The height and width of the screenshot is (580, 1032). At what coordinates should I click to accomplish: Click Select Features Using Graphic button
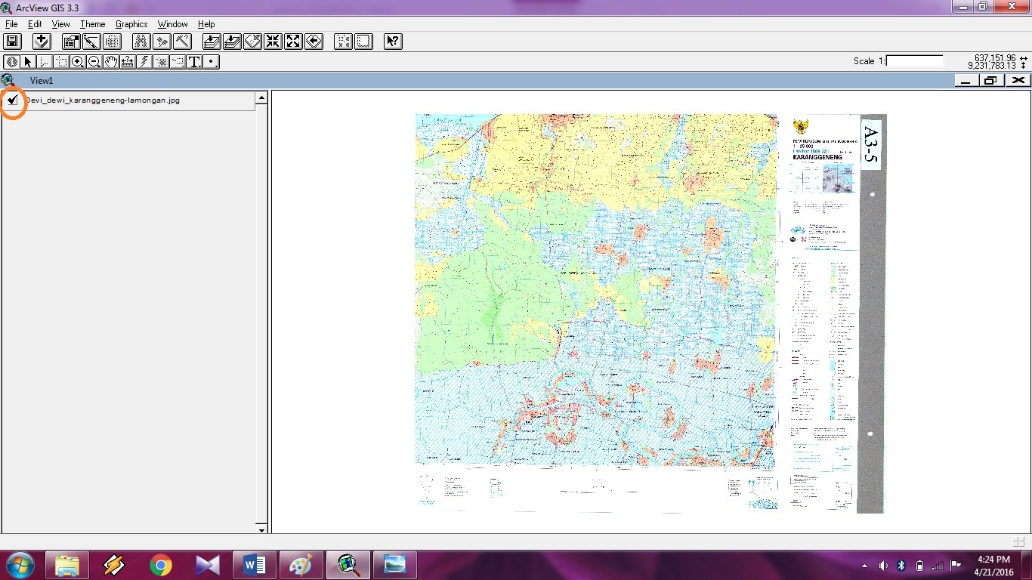[343, 42]
